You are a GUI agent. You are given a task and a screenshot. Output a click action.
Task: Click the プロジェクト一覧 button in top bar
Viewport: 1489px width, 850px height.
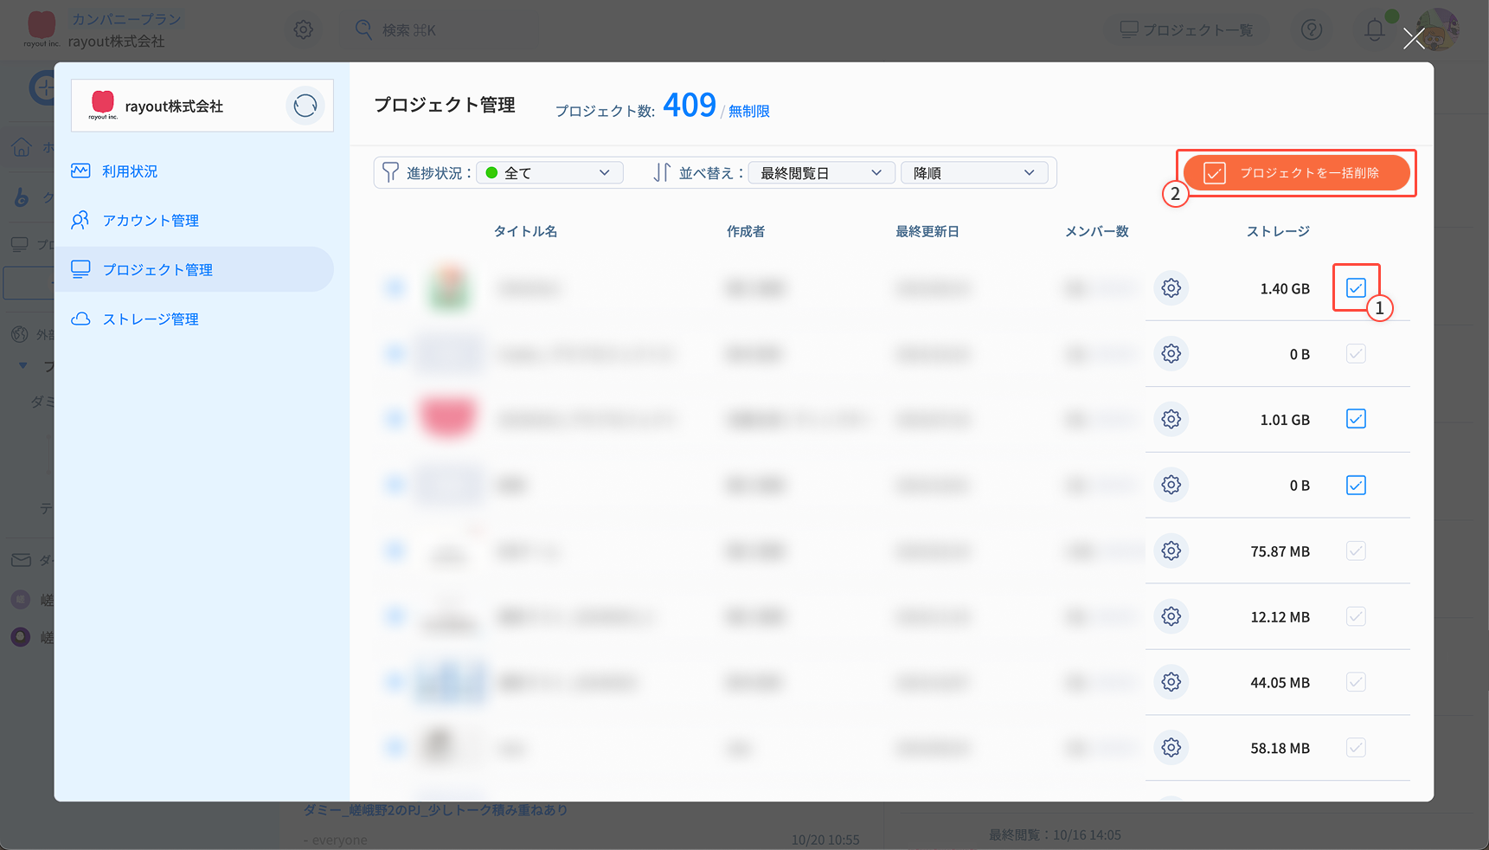[1186, 30]
